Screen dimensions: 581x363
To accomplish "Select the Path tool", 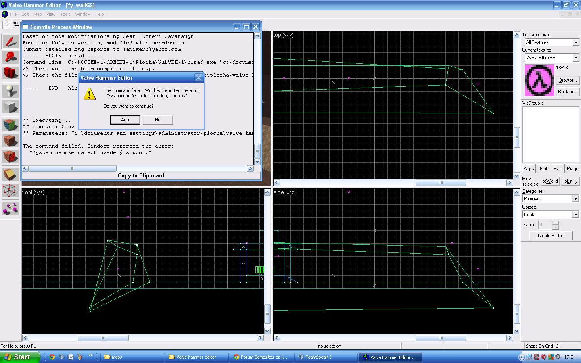I will pyautogui.click(x=10, y=208).
